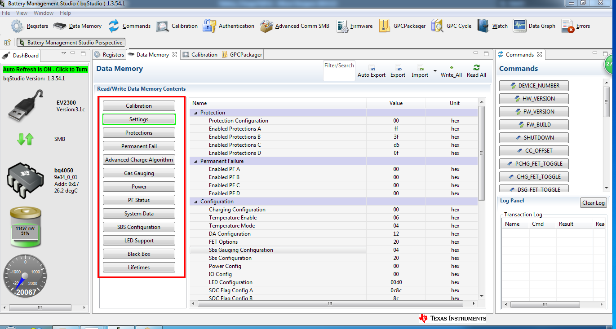The width and height of the screenshot is (616, 329).
Task: Open the Window menu
Action: coord(44,13)
